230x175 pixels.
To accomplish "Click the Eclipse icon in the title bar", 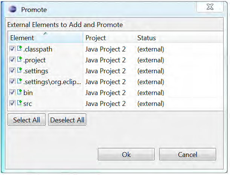I will tap(12, 9).
